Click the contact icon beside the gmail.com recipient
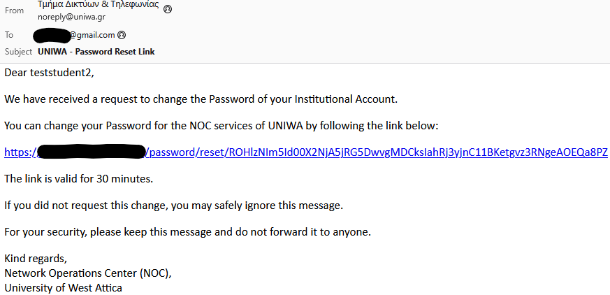Screen dimensions: 610x295 (x=122, y=35)
